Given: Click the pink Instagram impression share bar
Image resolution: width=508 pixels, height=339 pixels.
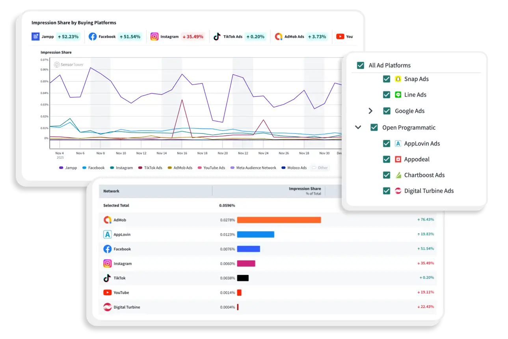Looking at the screenshot, I should coord(246,263).
